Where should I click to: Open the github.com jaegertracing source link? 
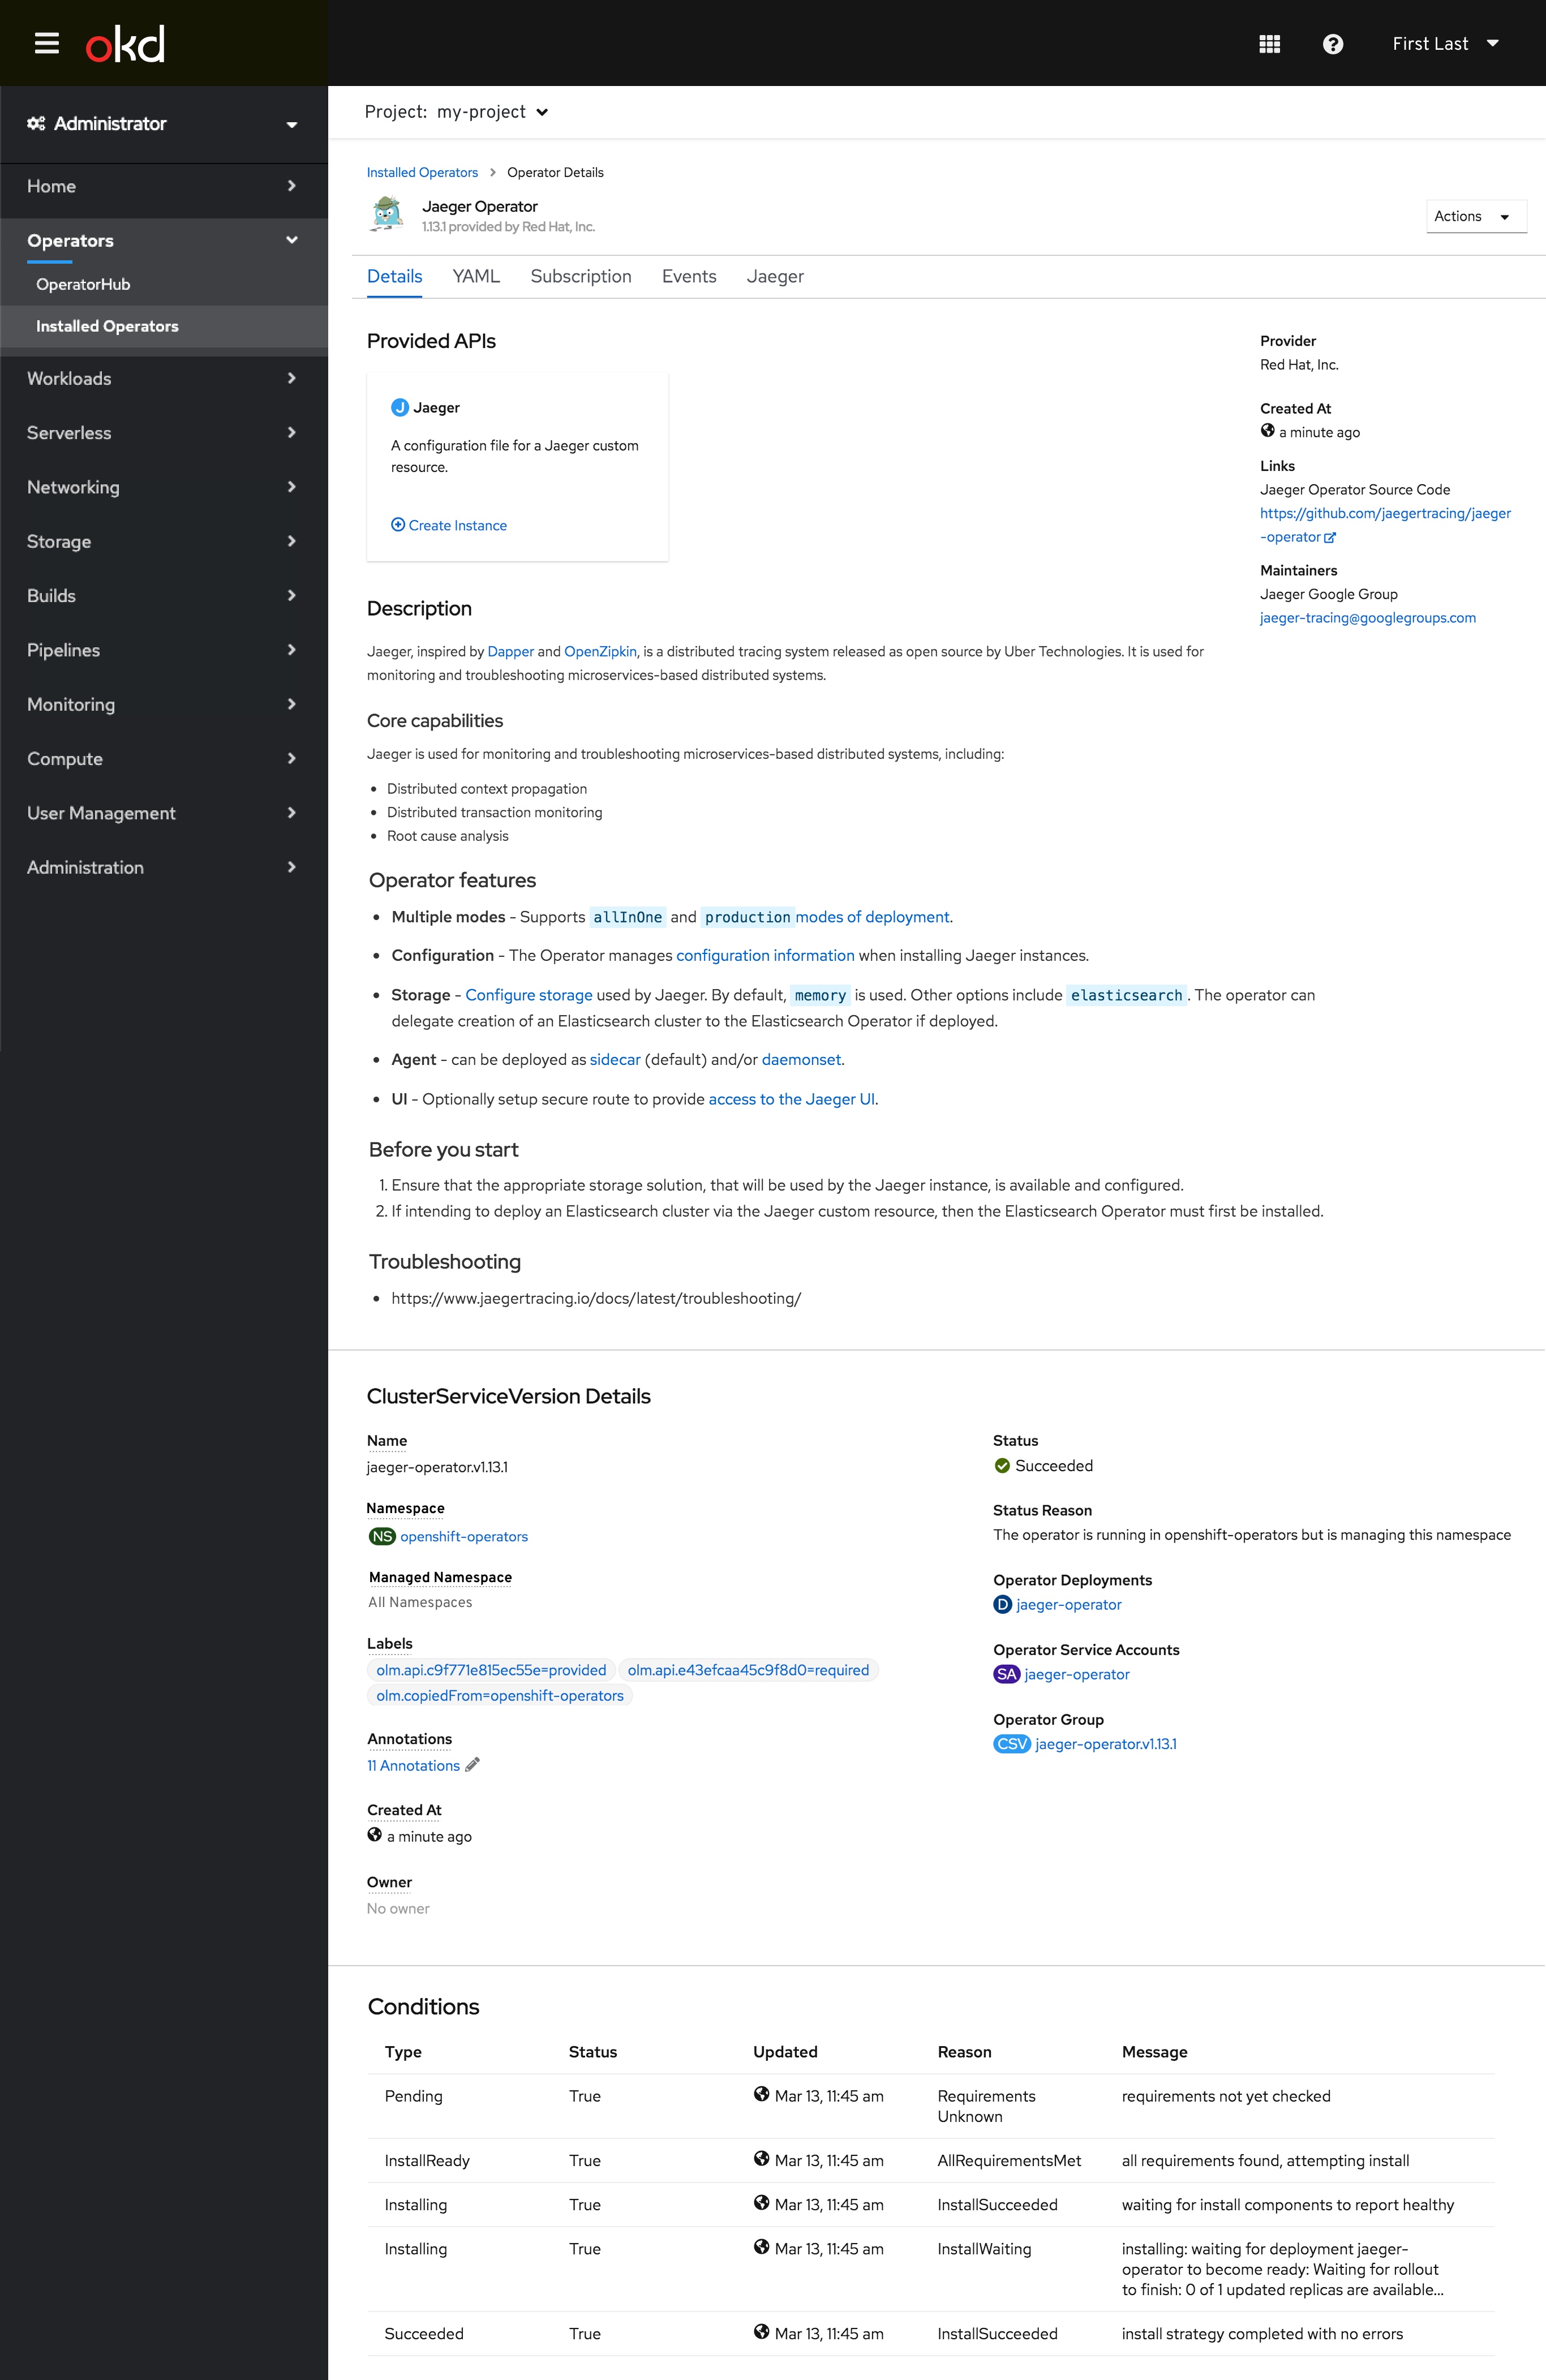tap(1385, 525)
